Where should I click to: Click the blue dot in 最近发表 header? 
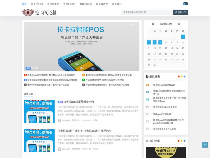[184, 77]
